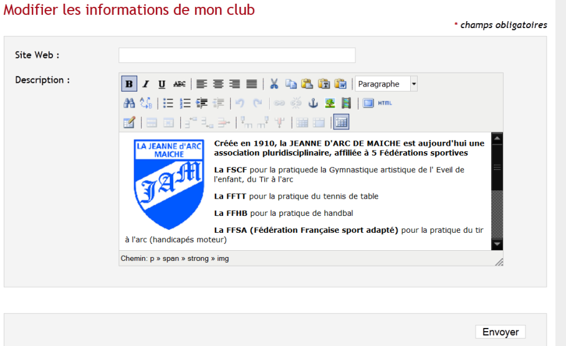Image resolution: width=566 pixels, height=346 pixels.
Task: Click 'La FFSA (Fédération Française sport adapté)'
Action: point(305,230)
